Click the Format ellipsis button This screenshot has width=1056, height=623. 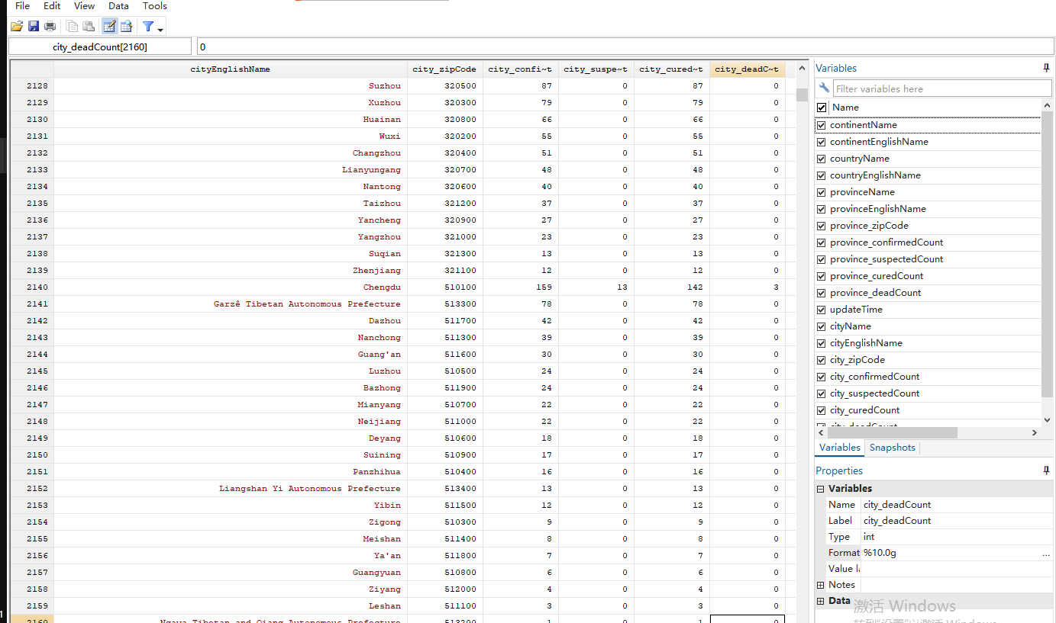(x=1045, y=554)
